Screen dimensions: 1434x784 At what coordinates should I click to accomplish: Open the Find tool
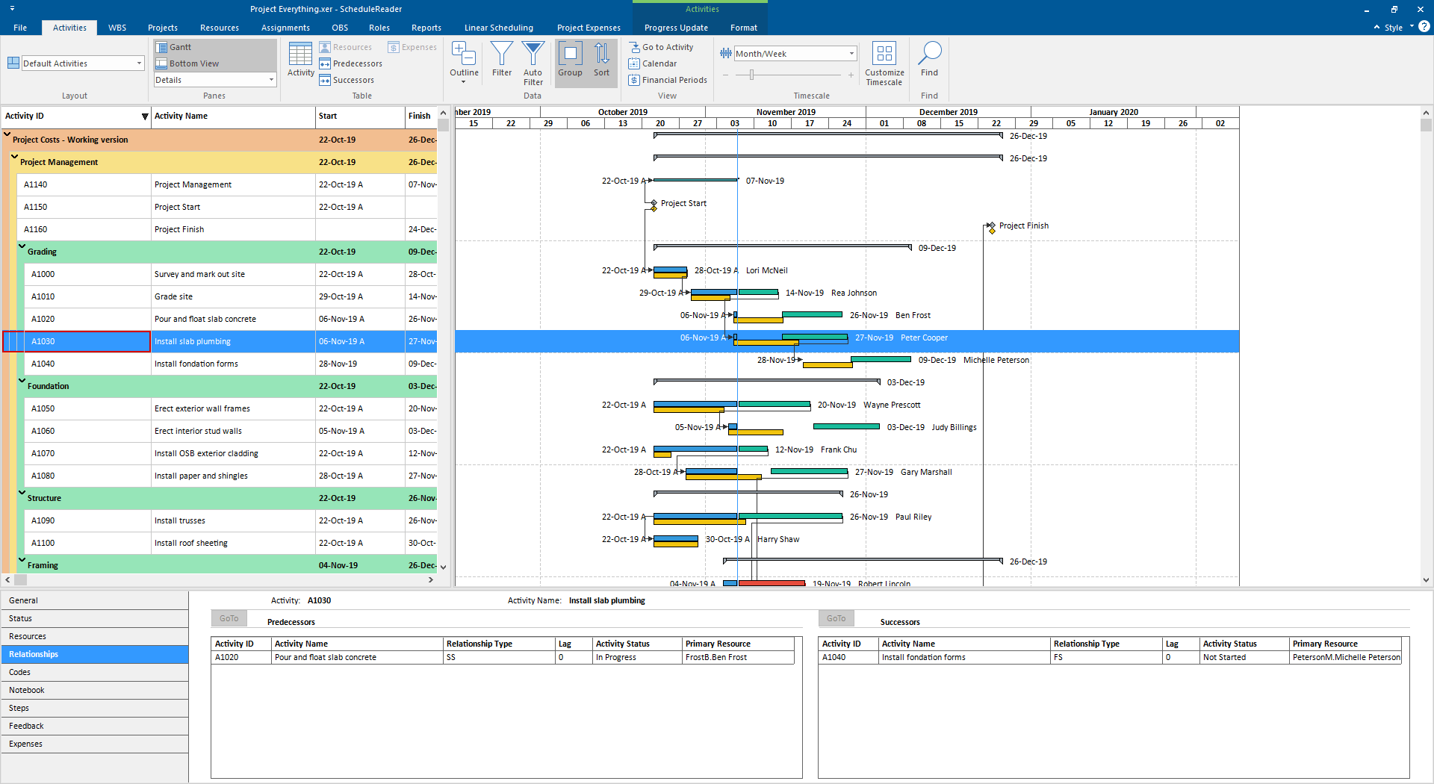[930, 60]
